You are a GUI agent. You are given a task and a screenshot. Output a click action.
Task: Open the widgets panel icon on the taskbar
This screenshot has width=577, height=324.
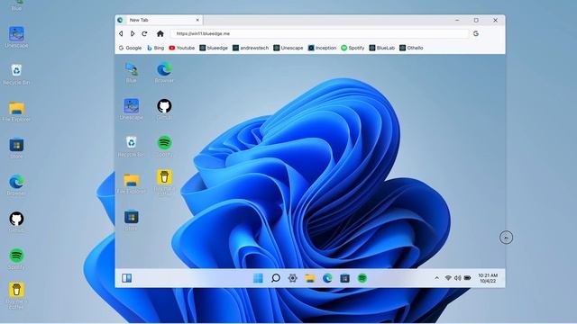click(x=126, y=278)
